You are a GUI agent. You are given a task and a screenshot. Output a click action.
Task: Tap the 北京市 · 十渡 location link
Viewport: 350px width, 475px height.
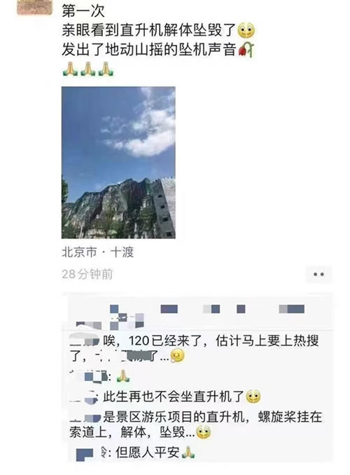tap(97, 252)
